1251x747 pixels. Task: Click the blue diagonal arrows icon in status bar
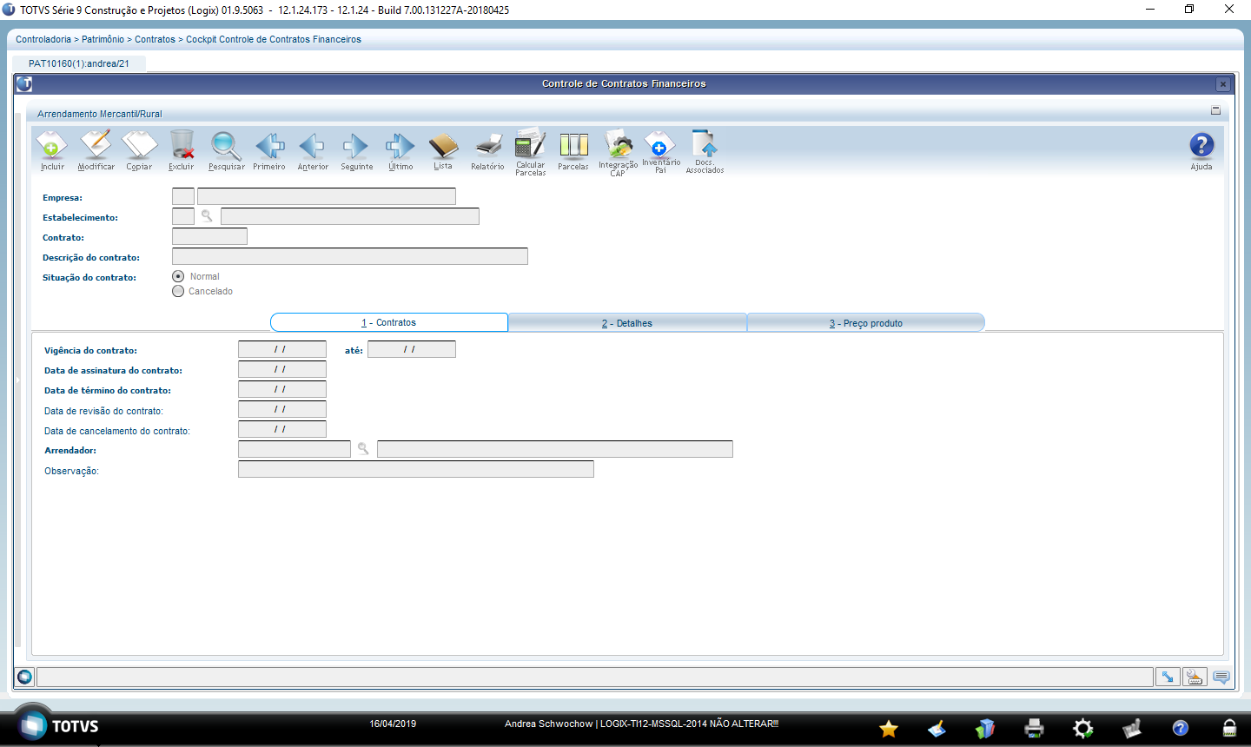[x=1168, y=677]
